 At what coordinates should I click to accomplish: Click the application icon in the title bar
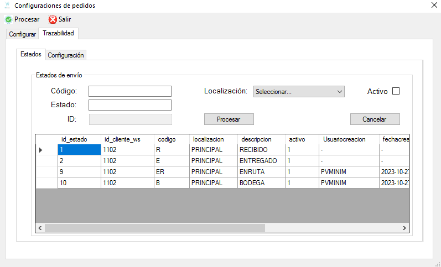point(8,6)
